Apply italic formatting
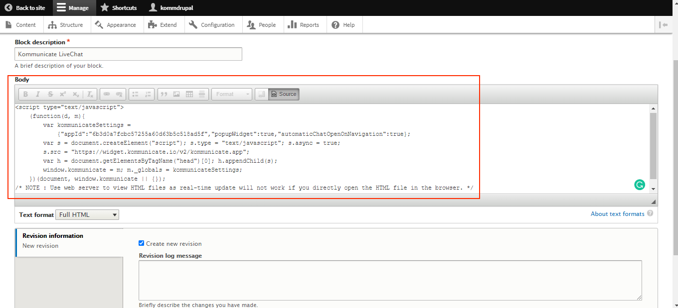Image resolution: width=678 pixels, height=308 pixels. tap(37, 94)
